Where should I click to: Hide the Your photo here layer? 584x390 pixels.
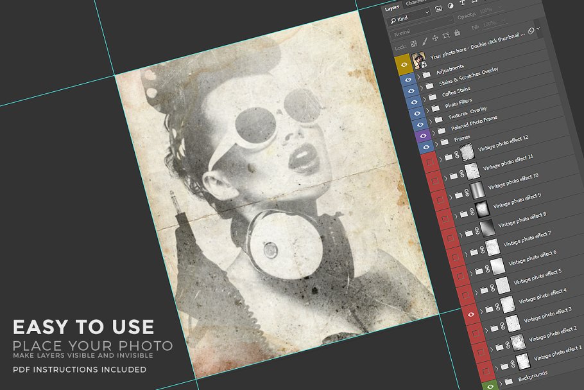(x=404, y=64)
